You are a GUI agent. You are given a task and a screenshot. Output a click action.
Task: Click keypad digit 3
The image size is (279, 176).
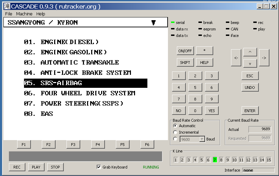pos(211,76)
